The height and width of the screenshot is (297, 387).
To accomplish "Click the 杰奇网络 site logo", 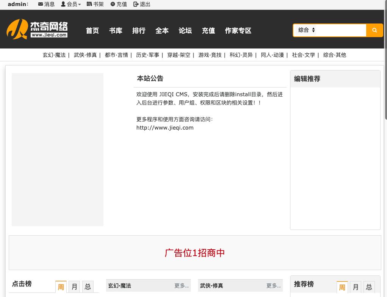I will click(37, 30).
